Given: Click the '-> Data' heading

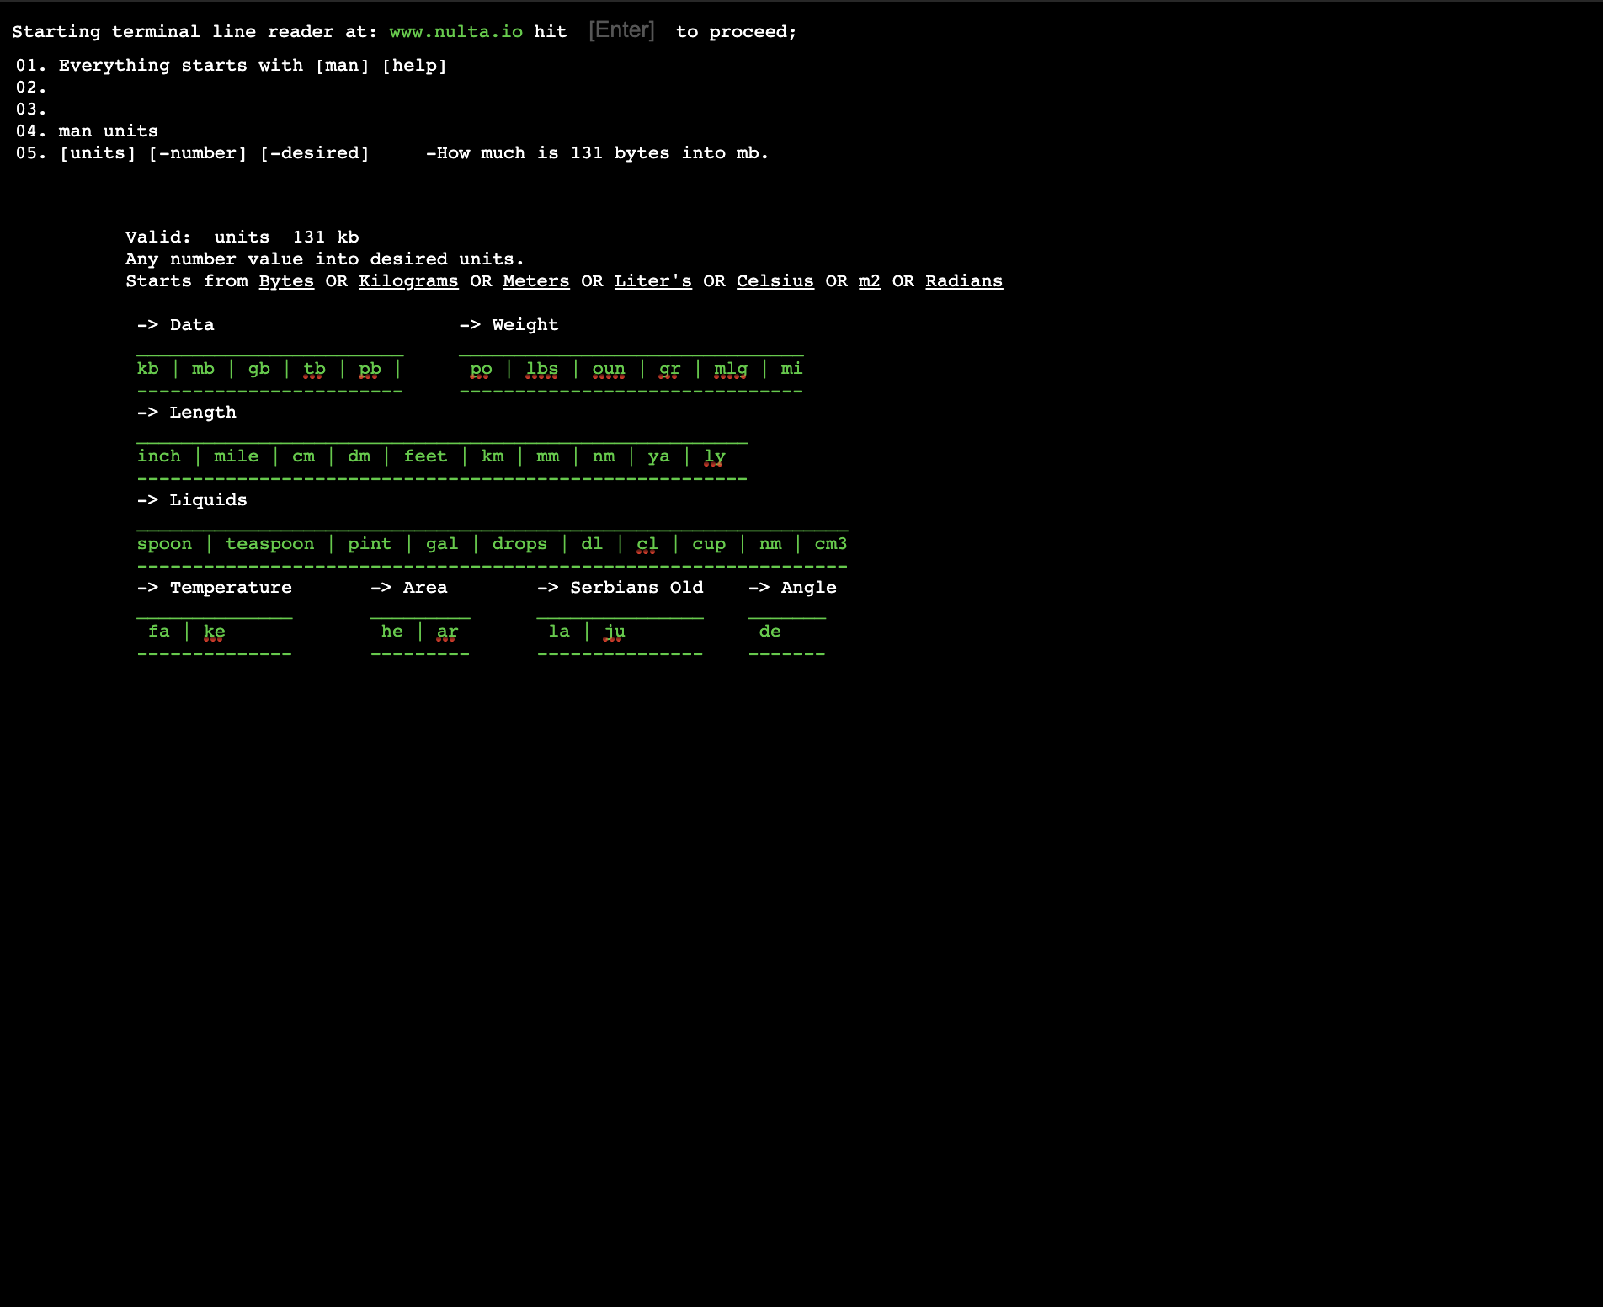Looking at the screenshot, I should 176,325.
